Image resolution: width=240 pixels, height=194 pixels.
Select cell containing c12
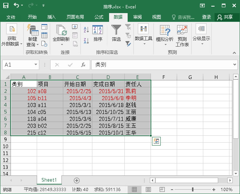tap(50, 132)
